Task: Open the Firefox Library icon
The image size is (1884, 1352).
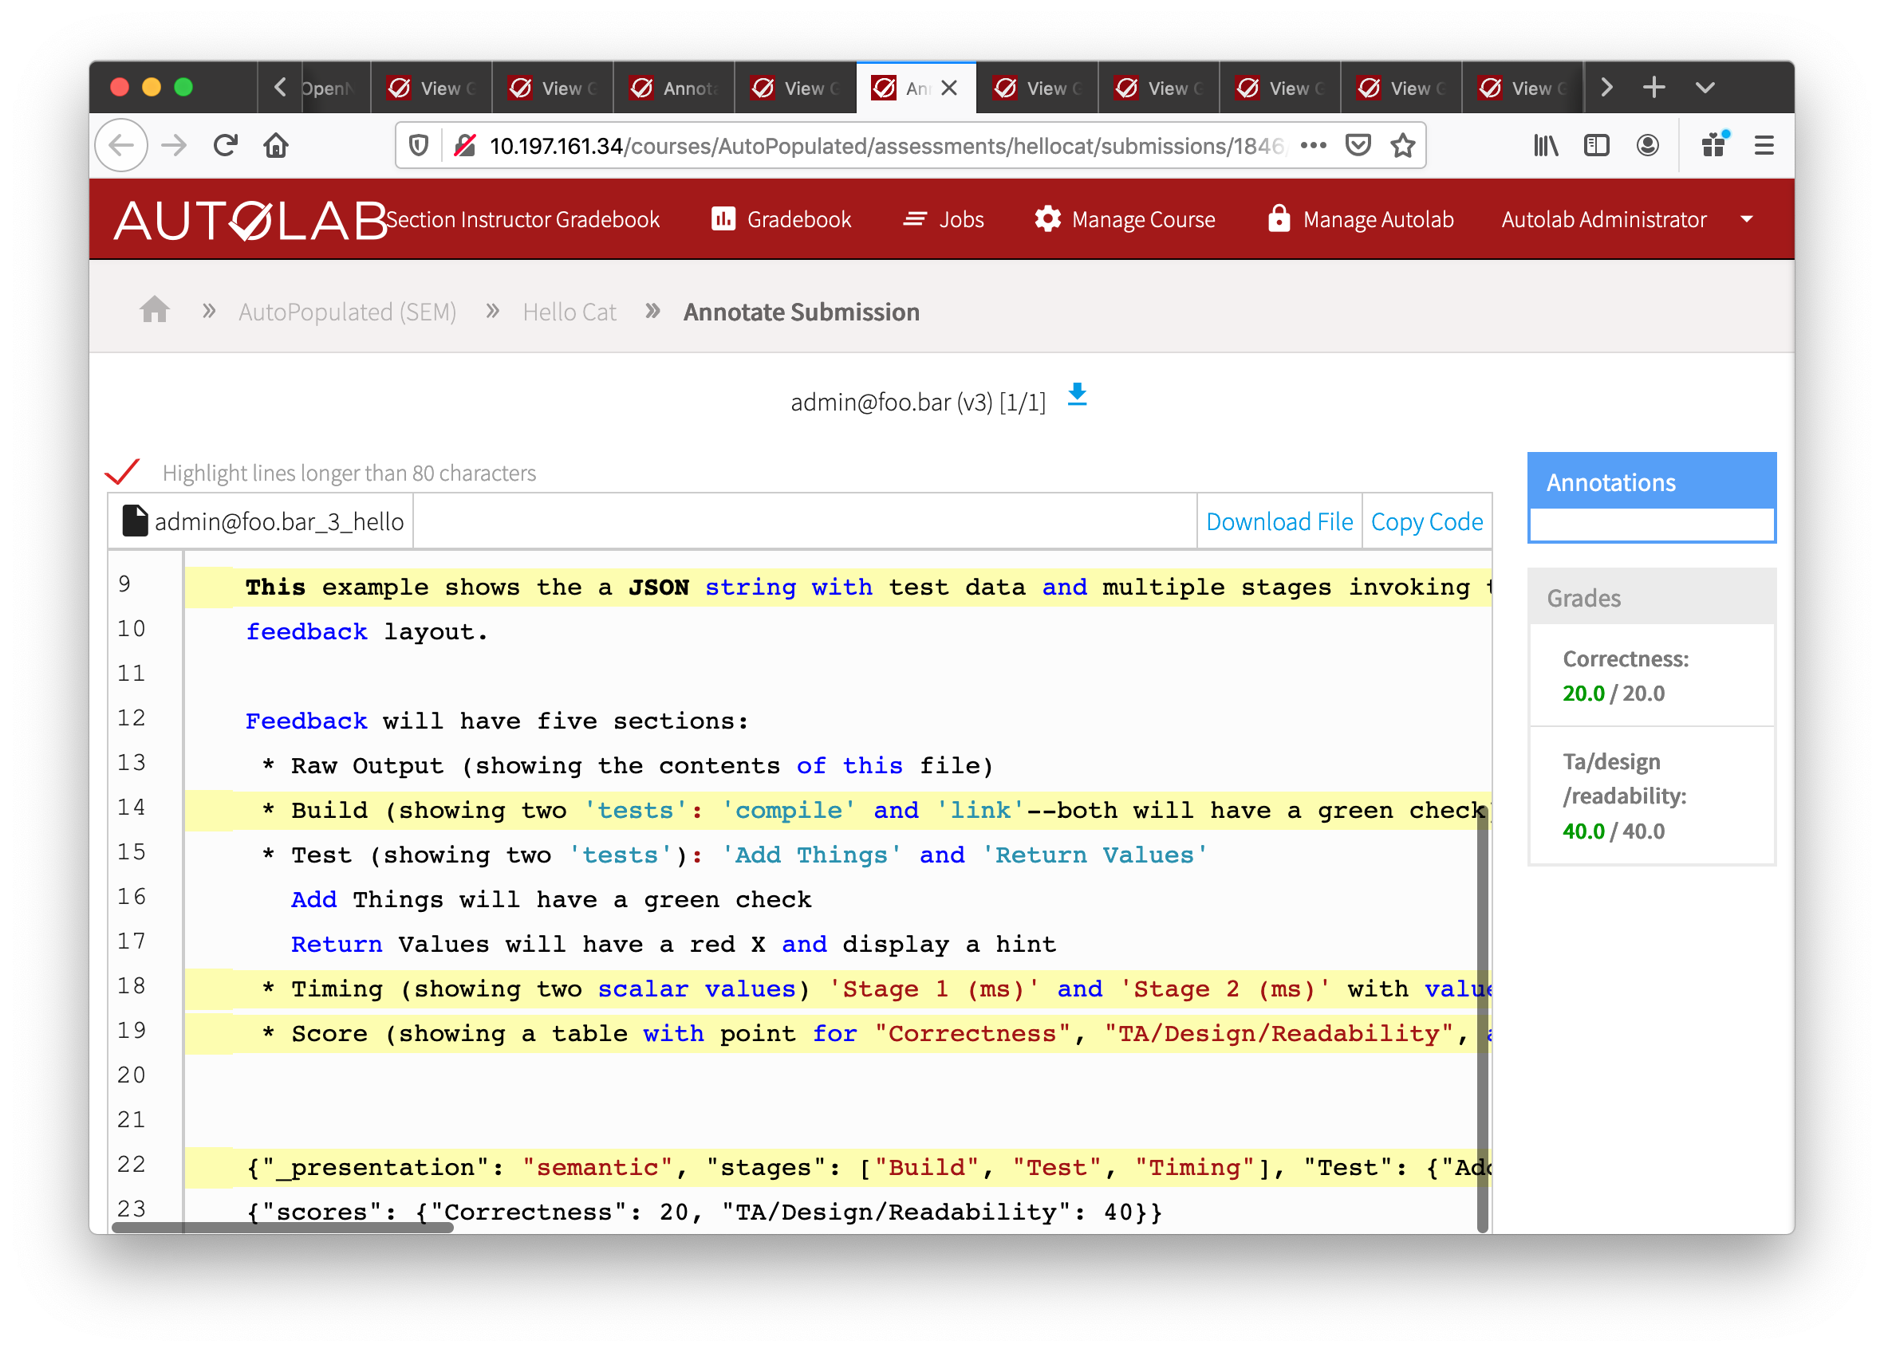Action: (1545, 144)
